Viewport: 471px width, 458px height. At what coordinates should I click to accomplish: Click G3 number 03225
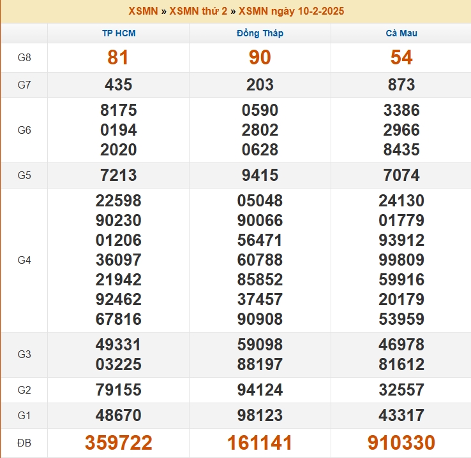pos(118,364)
